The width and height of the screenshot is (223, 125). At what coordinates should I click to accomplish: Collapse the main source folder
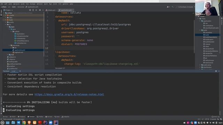click(x=8, y=27)
